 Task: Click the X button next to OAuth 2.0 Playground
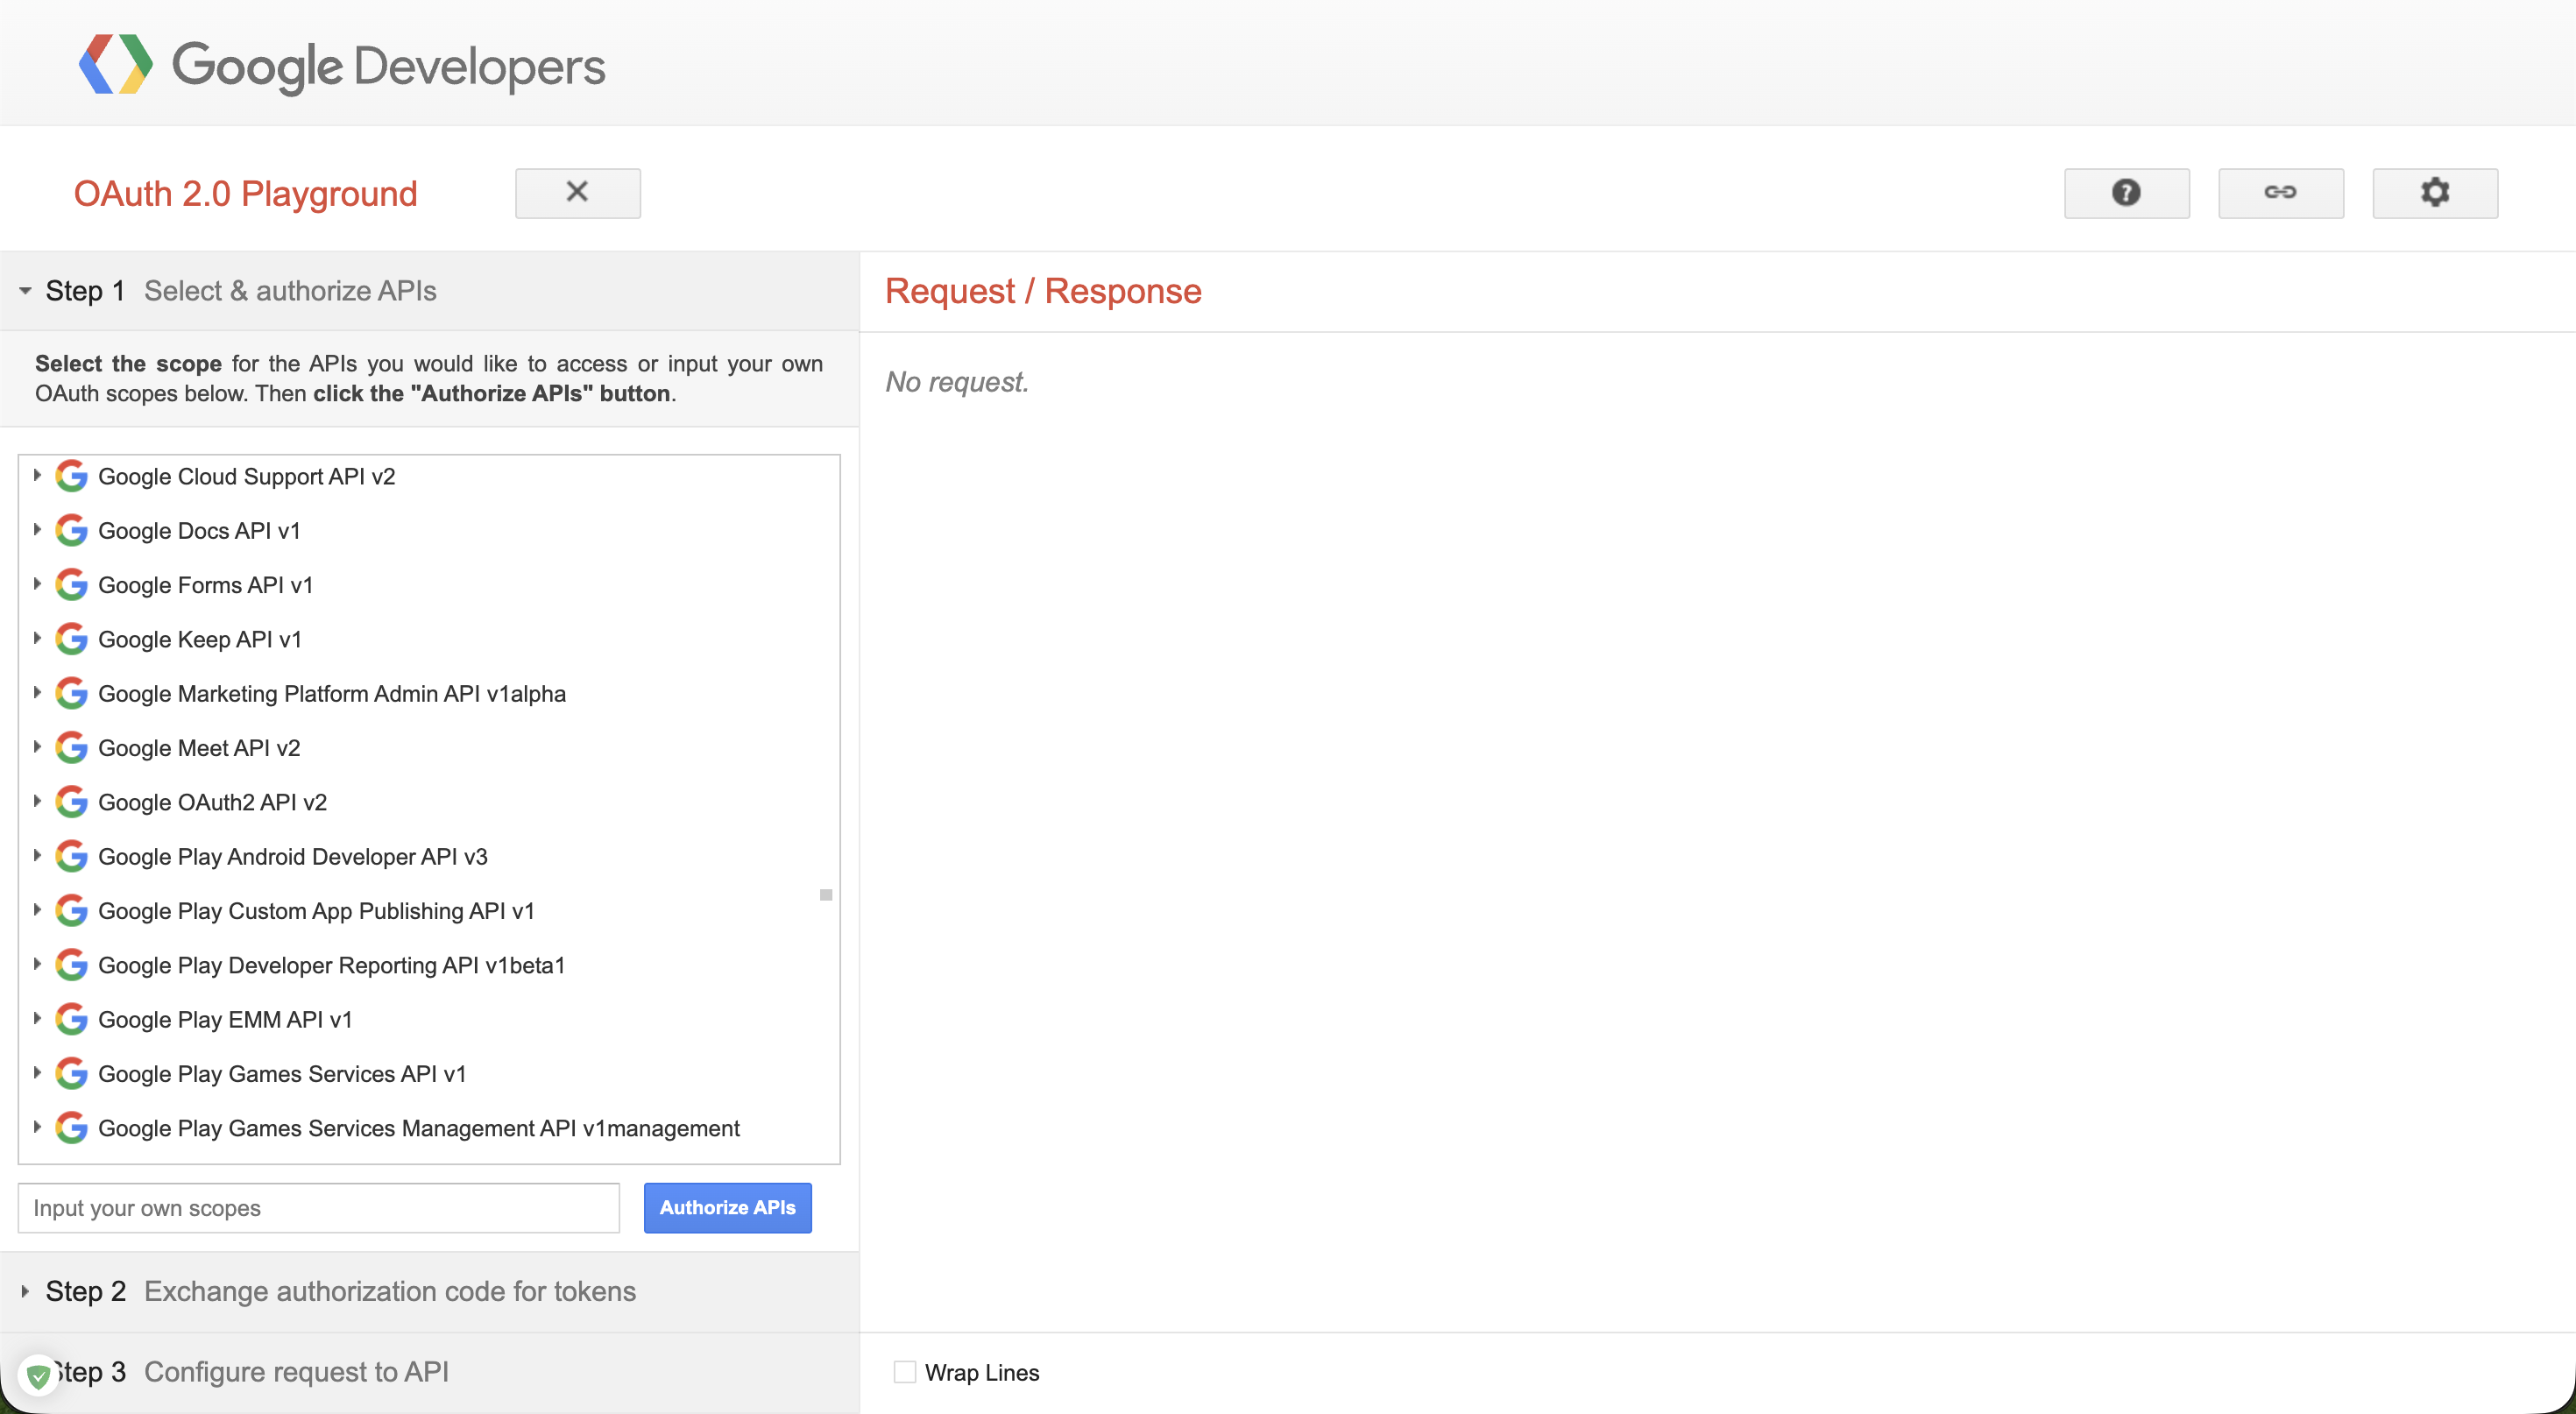pyautogui.click(x=578, y=192)
